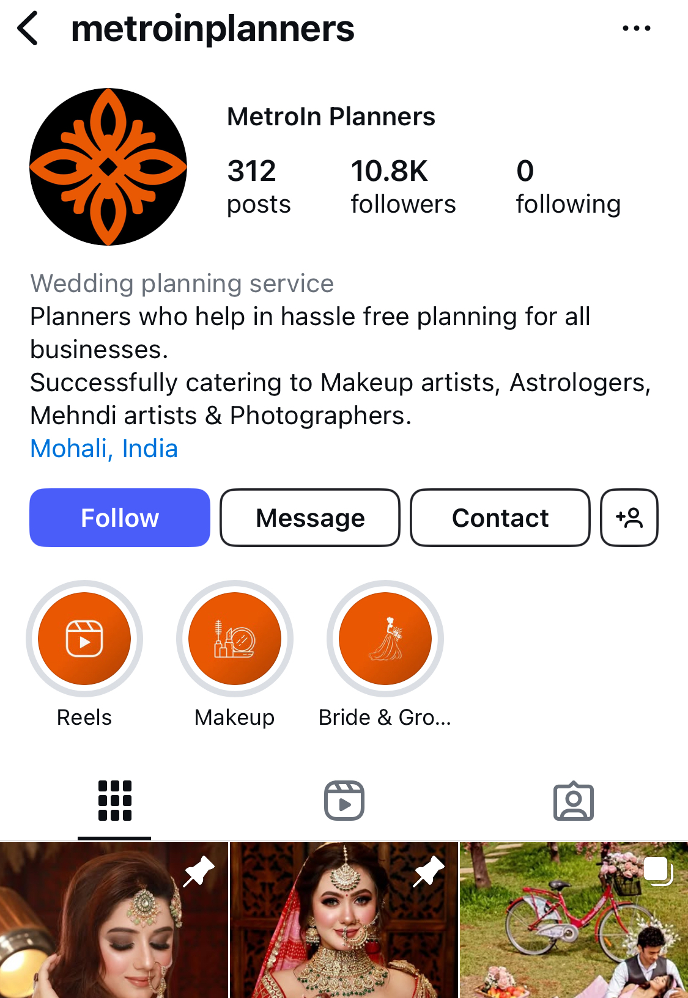The width and height of the screenshot is (688, 998).
Task: Switch to the posts grid tab
Action: (114, 801)
